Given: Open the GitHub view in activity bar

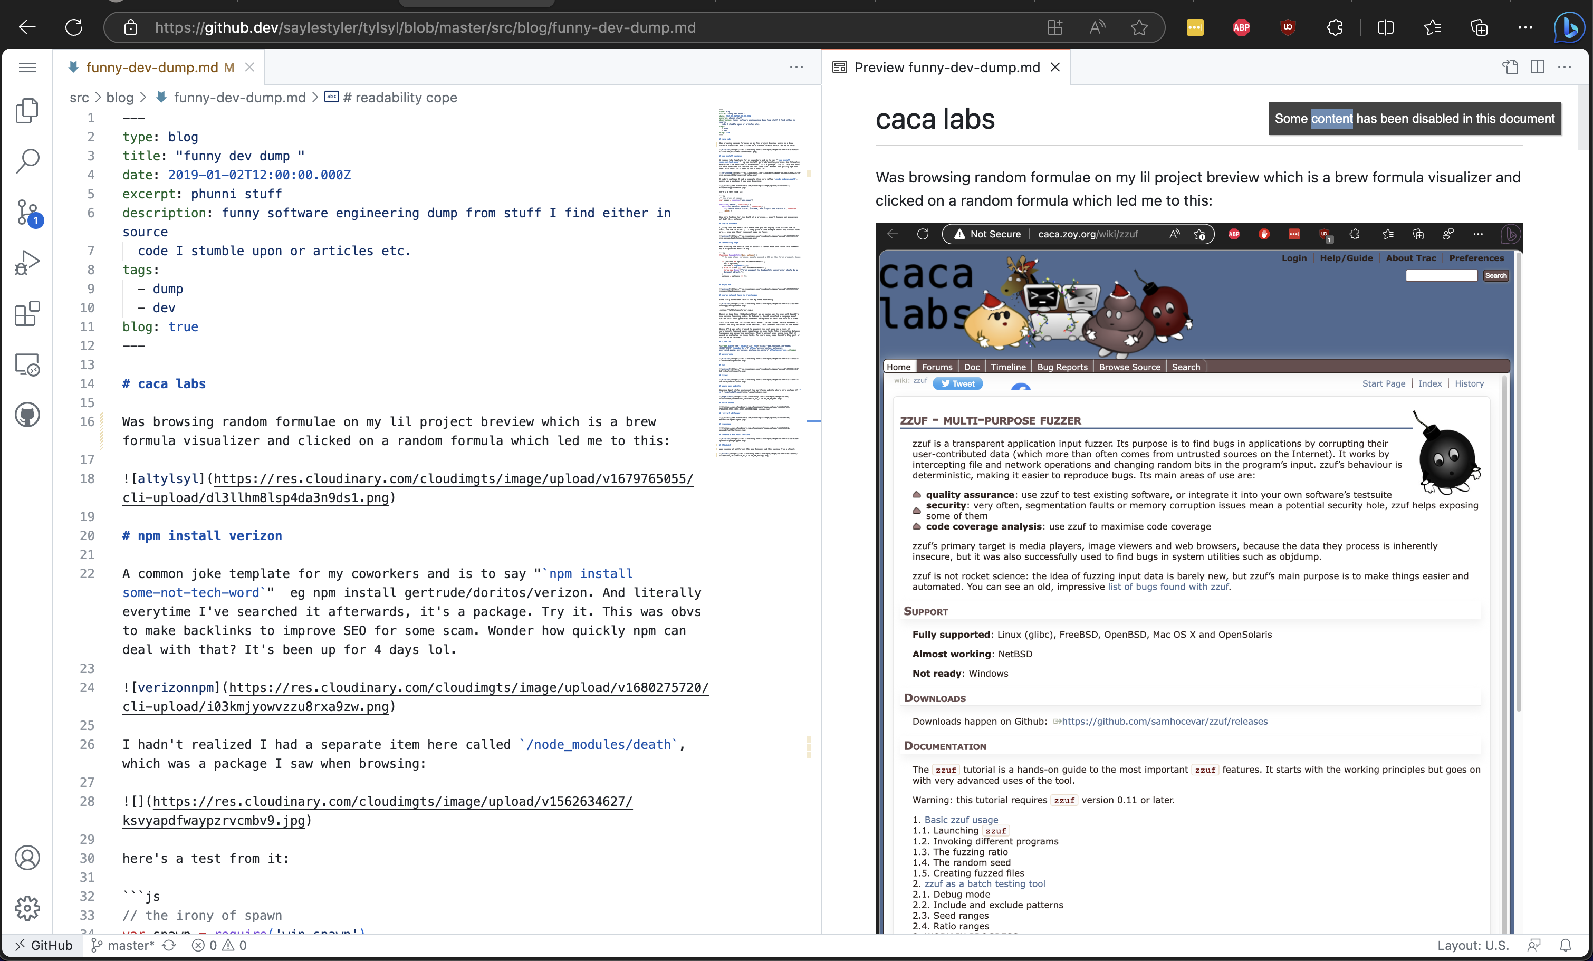Looking at the screenshot, I should point(27,415).
